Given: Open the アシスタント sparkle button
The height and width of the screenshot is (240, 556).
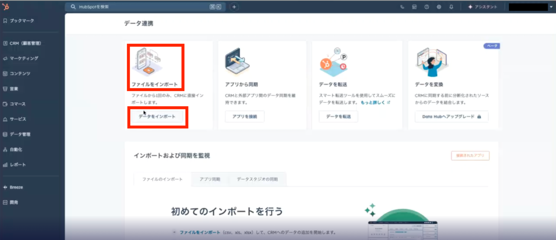Looking at the screenshot, I should (x=483, y=7).
